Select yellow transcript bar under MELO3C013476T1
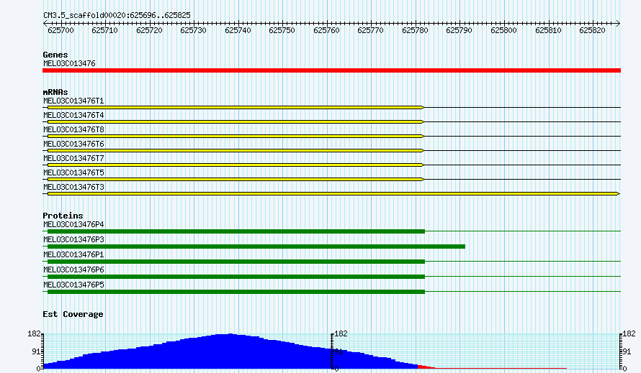This screenshot has width=641, height=373. (x=236, y=107)
